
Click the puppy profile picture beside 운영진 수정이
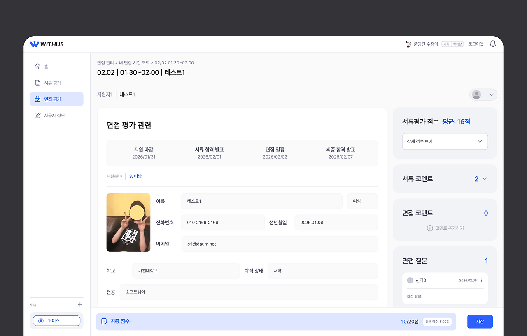[x=408, y=44]
